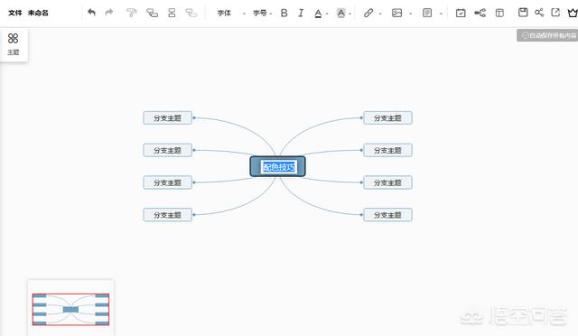This screenshot has height=336, width=578.
Task: Toggle italic formatting
Action: (x=301, y=14)
